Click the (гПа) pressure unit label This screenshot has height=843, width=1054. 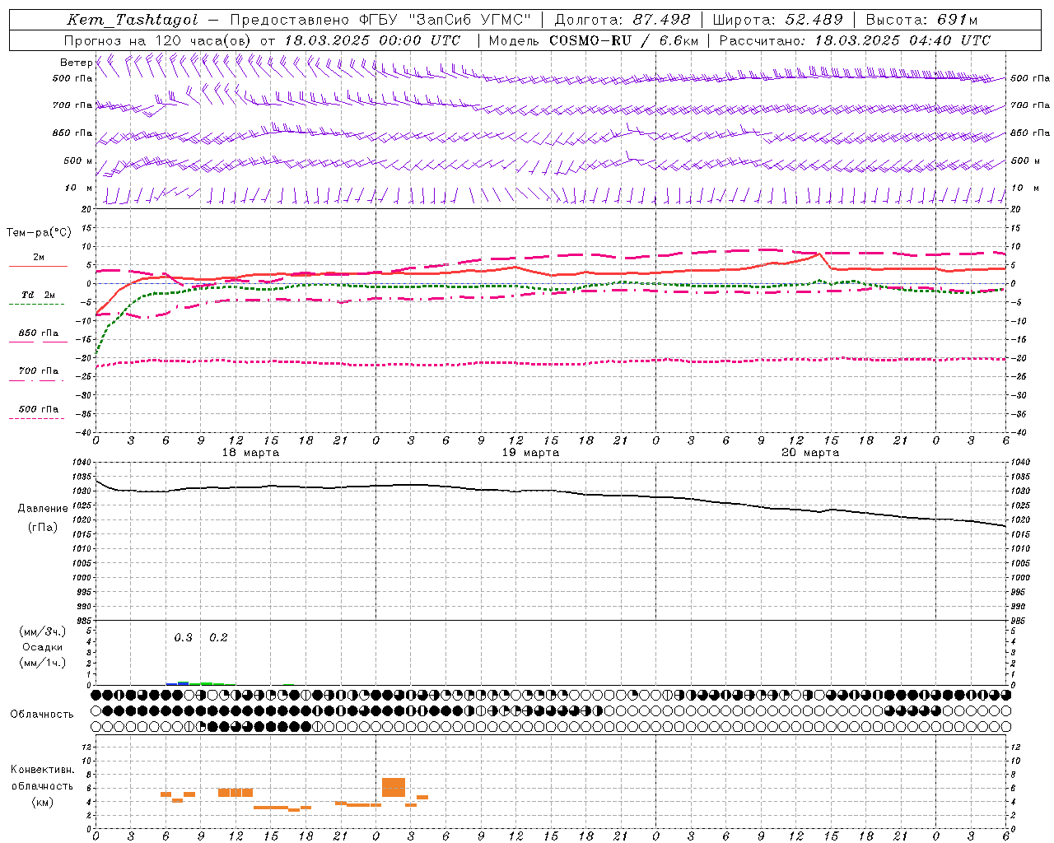pyautogui.click(x=43, y=528)
